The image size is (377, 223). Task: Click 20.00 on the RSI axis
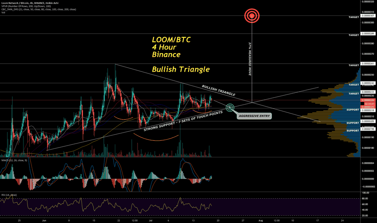(x=365, y=216)
